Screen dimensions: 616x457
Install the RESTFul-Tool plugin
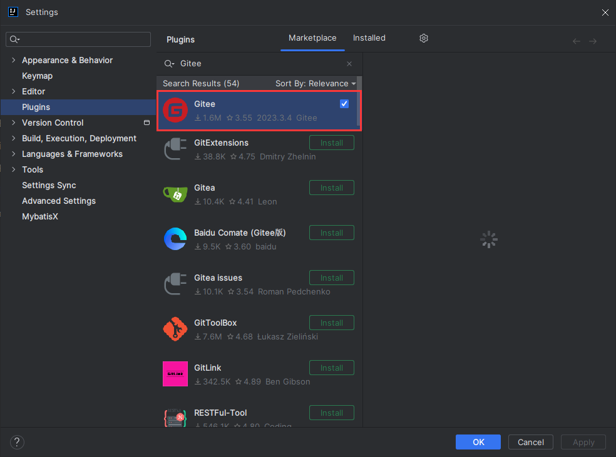click(332, 413)
